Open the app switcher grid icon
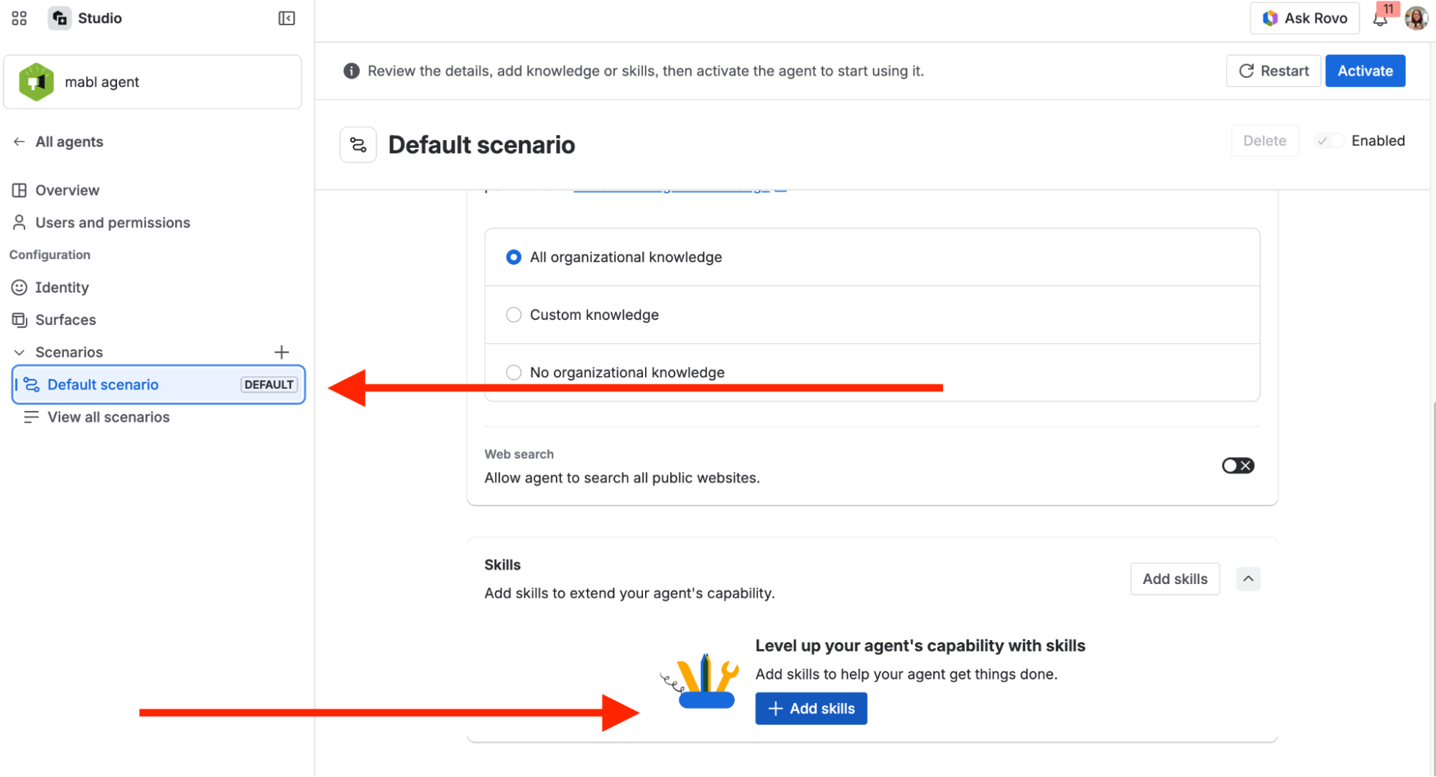 click(19, 19)
